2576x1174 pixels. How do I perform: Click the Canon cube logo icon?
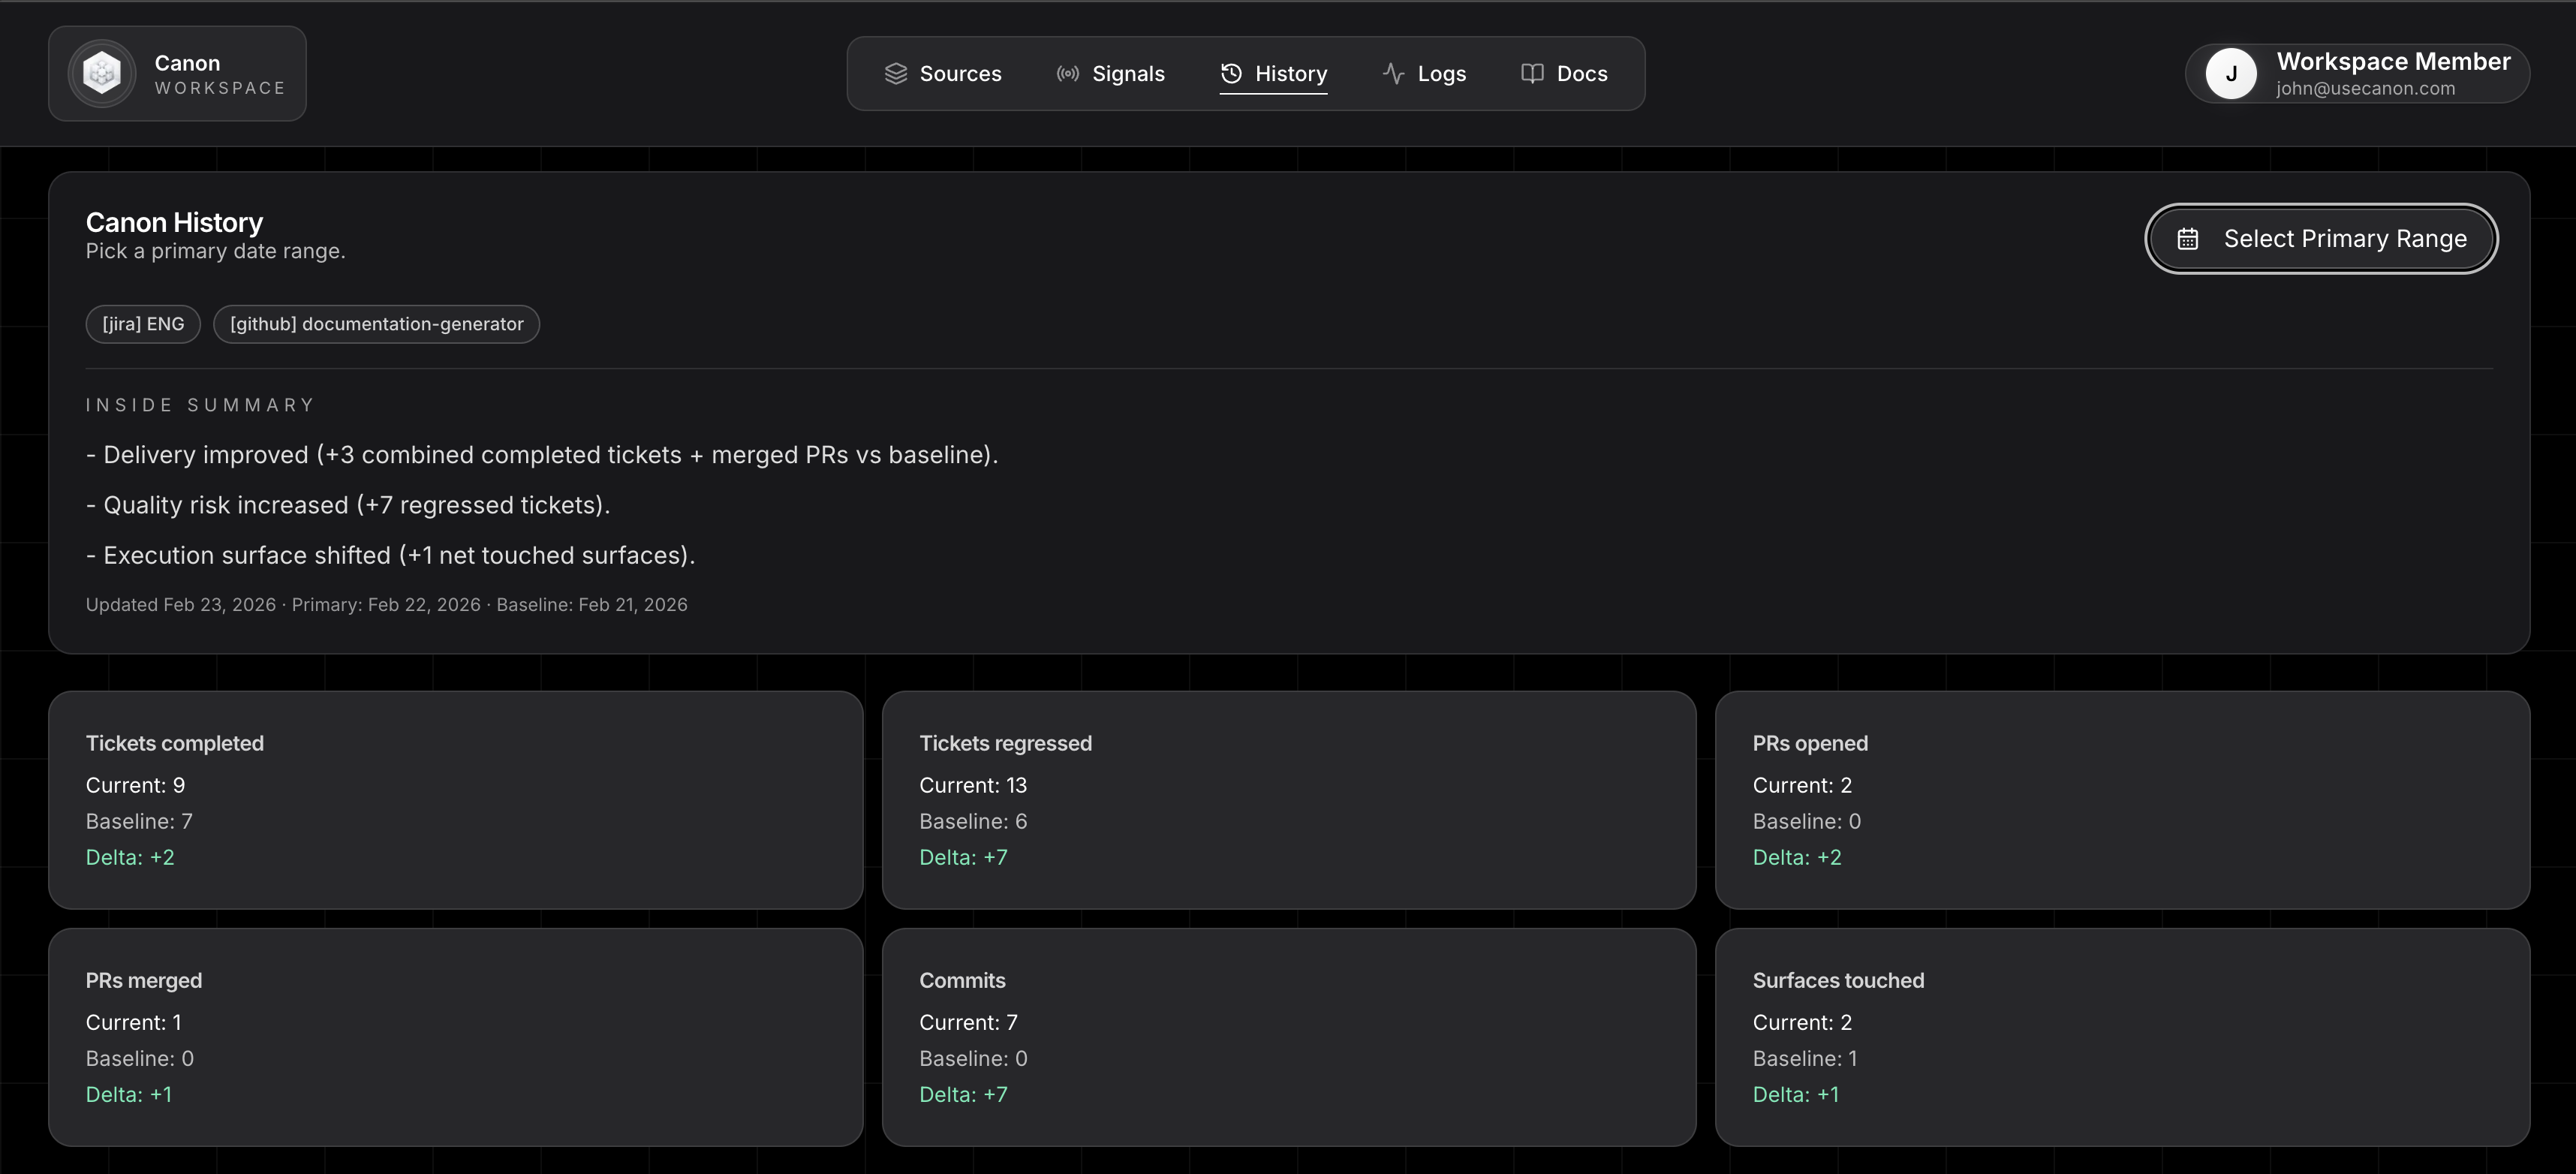[102, 74]
